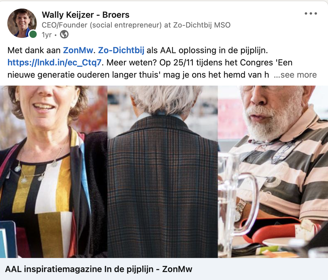Image resolution: width=328 pixels, height=280 pixels.
Task: Click the woman with colorful striped scarf photo
Action: 54,171
